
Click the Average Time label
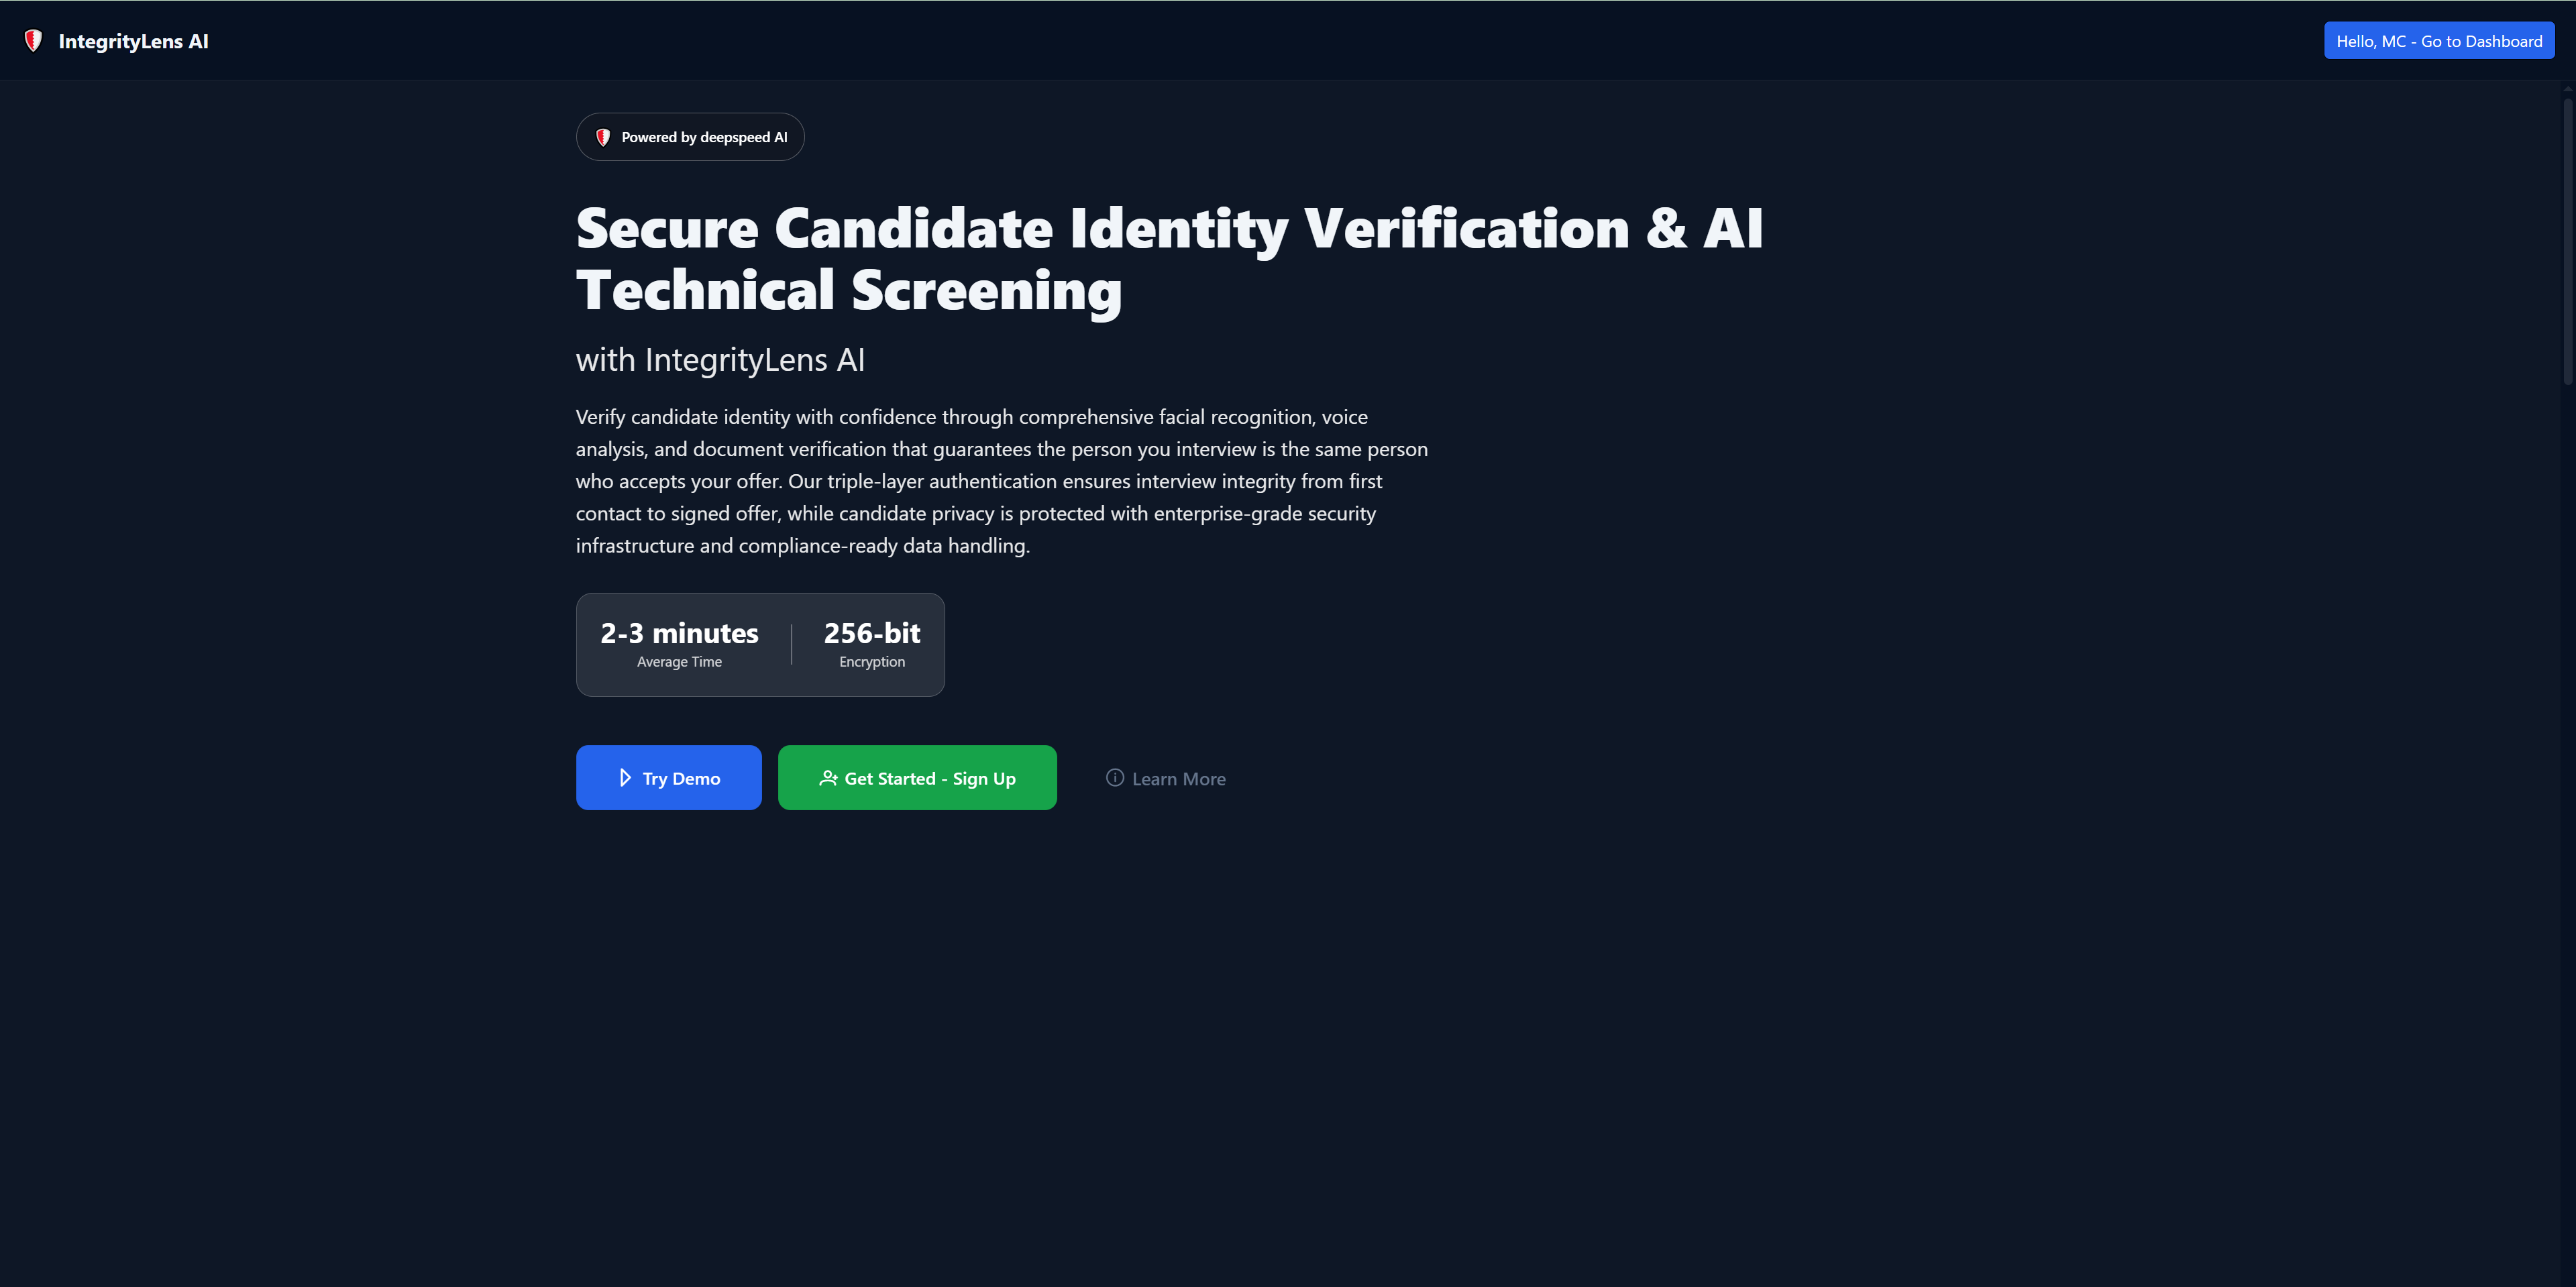click(x=679, y=662)
